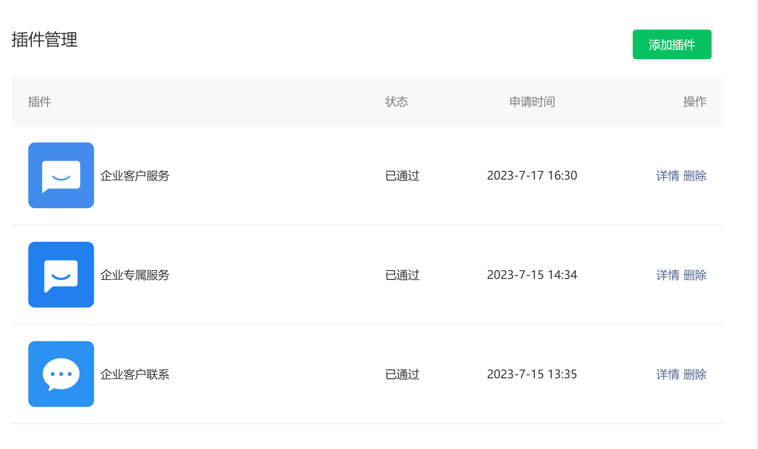Click the 企业专属服务 plugin icon

click(x=61, y=275)
